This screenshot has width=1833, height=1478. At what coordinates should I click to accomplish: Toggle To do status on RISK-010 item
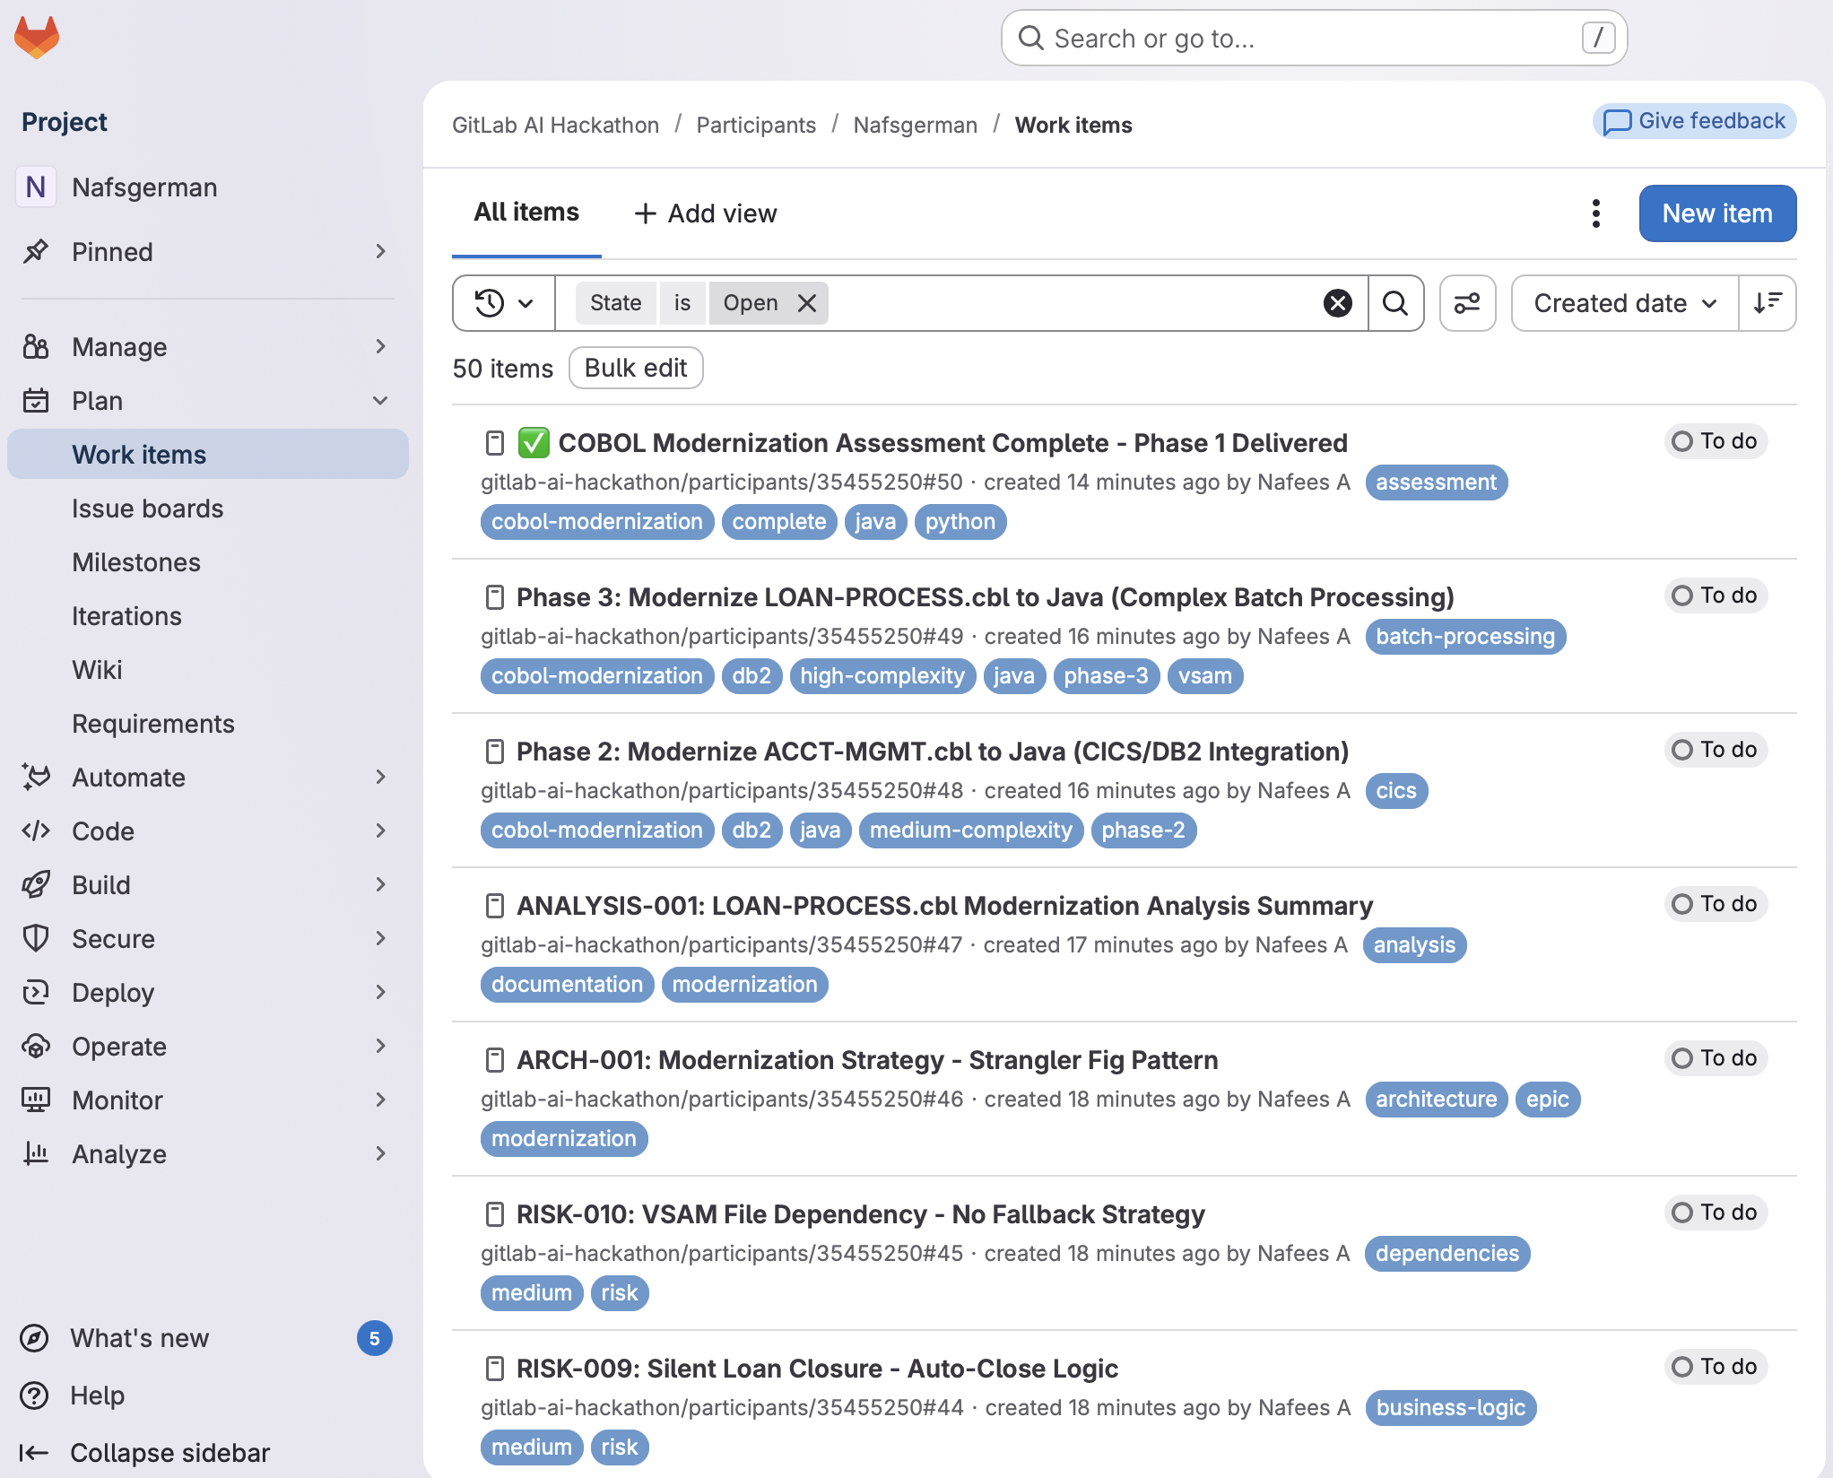(1715, 1213)
